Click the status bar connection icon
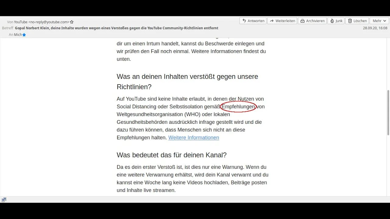 pyautogui.click(x=4, y=200)
